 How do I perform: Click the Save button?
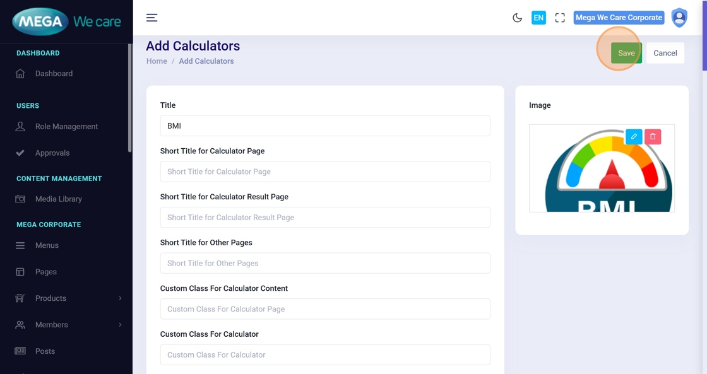pyautogui.click(x=626, y=53)
